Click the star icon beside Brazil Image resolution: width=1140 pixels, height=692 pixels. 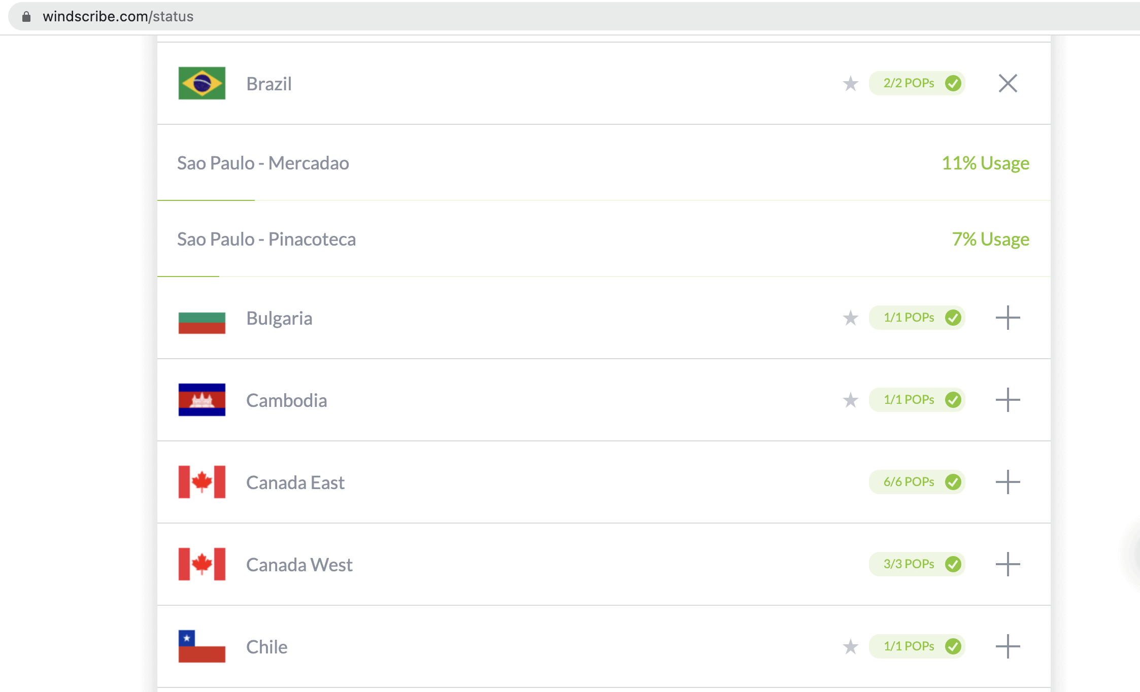pyautogui.click(x=850, y=83)
